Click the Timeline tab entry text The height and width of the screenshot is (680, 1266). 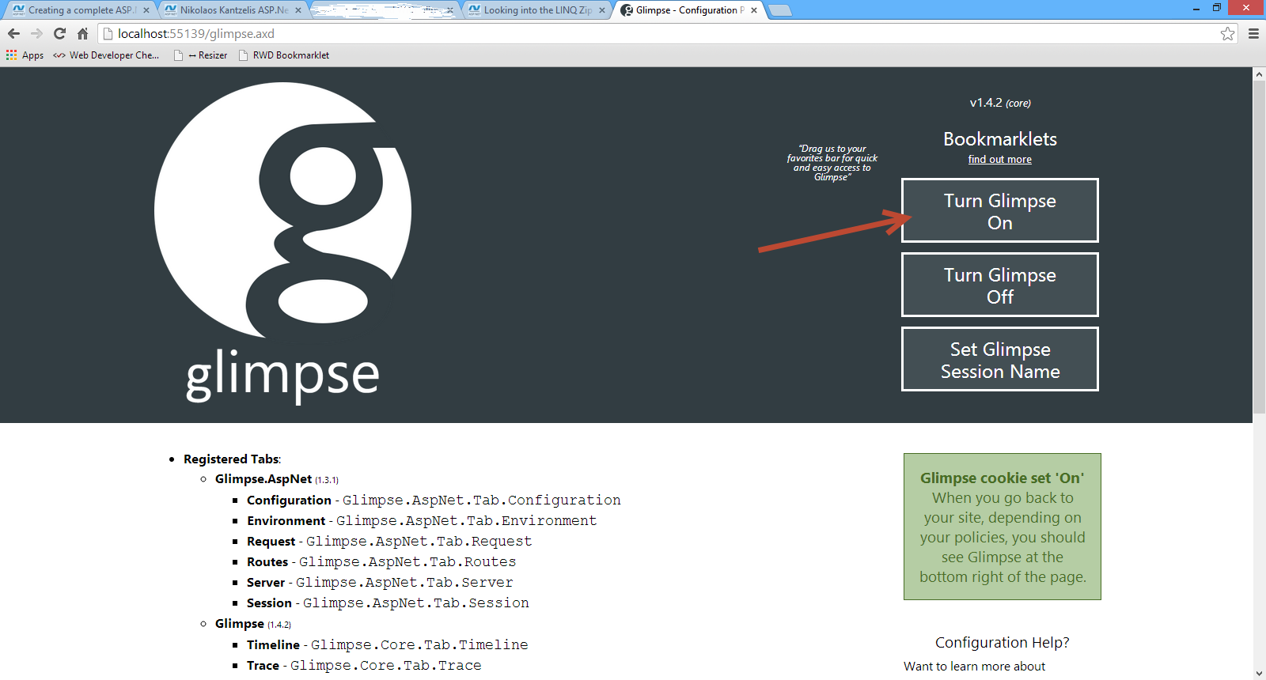pos(387,644)
